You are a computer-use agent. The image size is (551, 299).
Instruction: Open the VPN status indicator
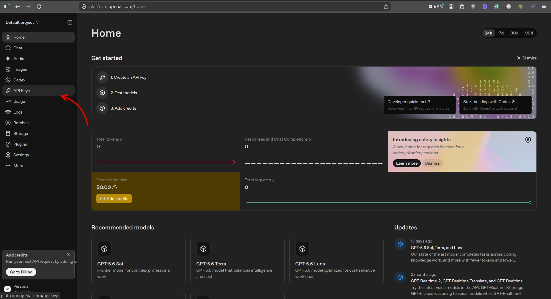click(436, 6)
